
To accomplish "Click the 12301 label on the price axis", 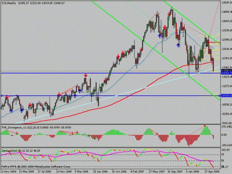I will point(227,58).
